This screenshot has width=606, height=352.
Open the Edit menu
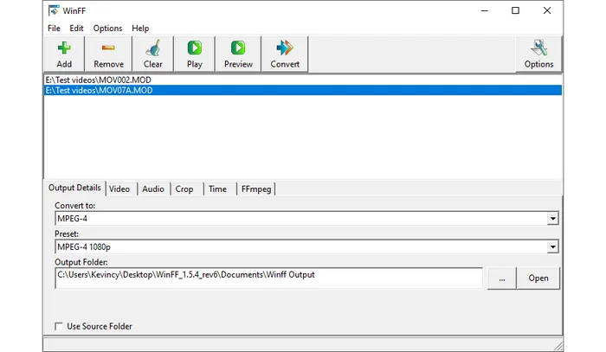(77, 29)
